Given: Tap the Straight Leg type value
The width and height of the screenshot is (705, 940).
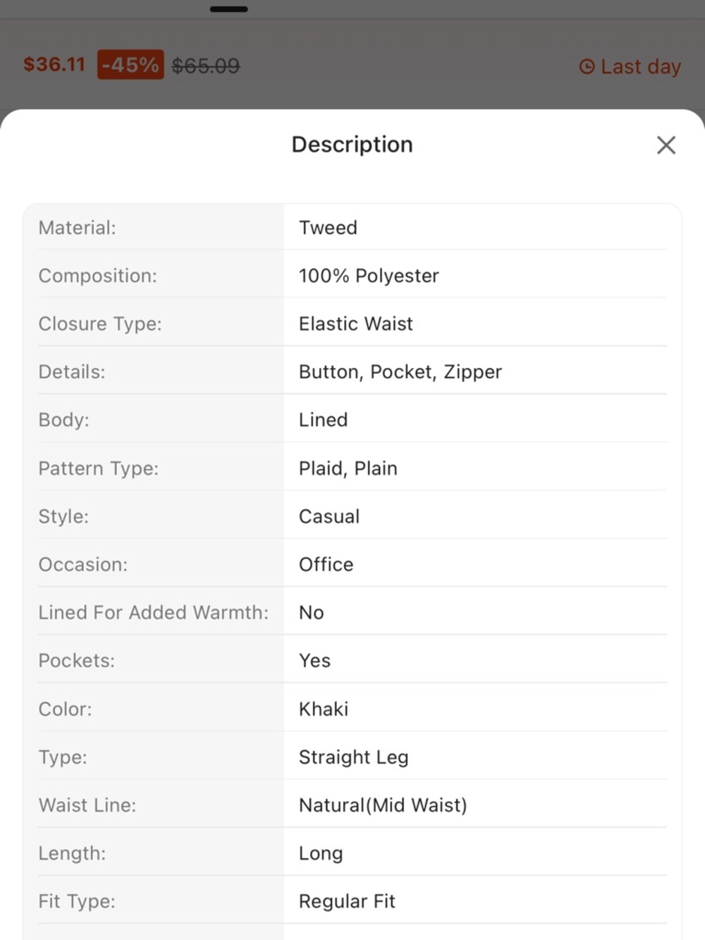Looking at the screenshot, I should point(354,757).
